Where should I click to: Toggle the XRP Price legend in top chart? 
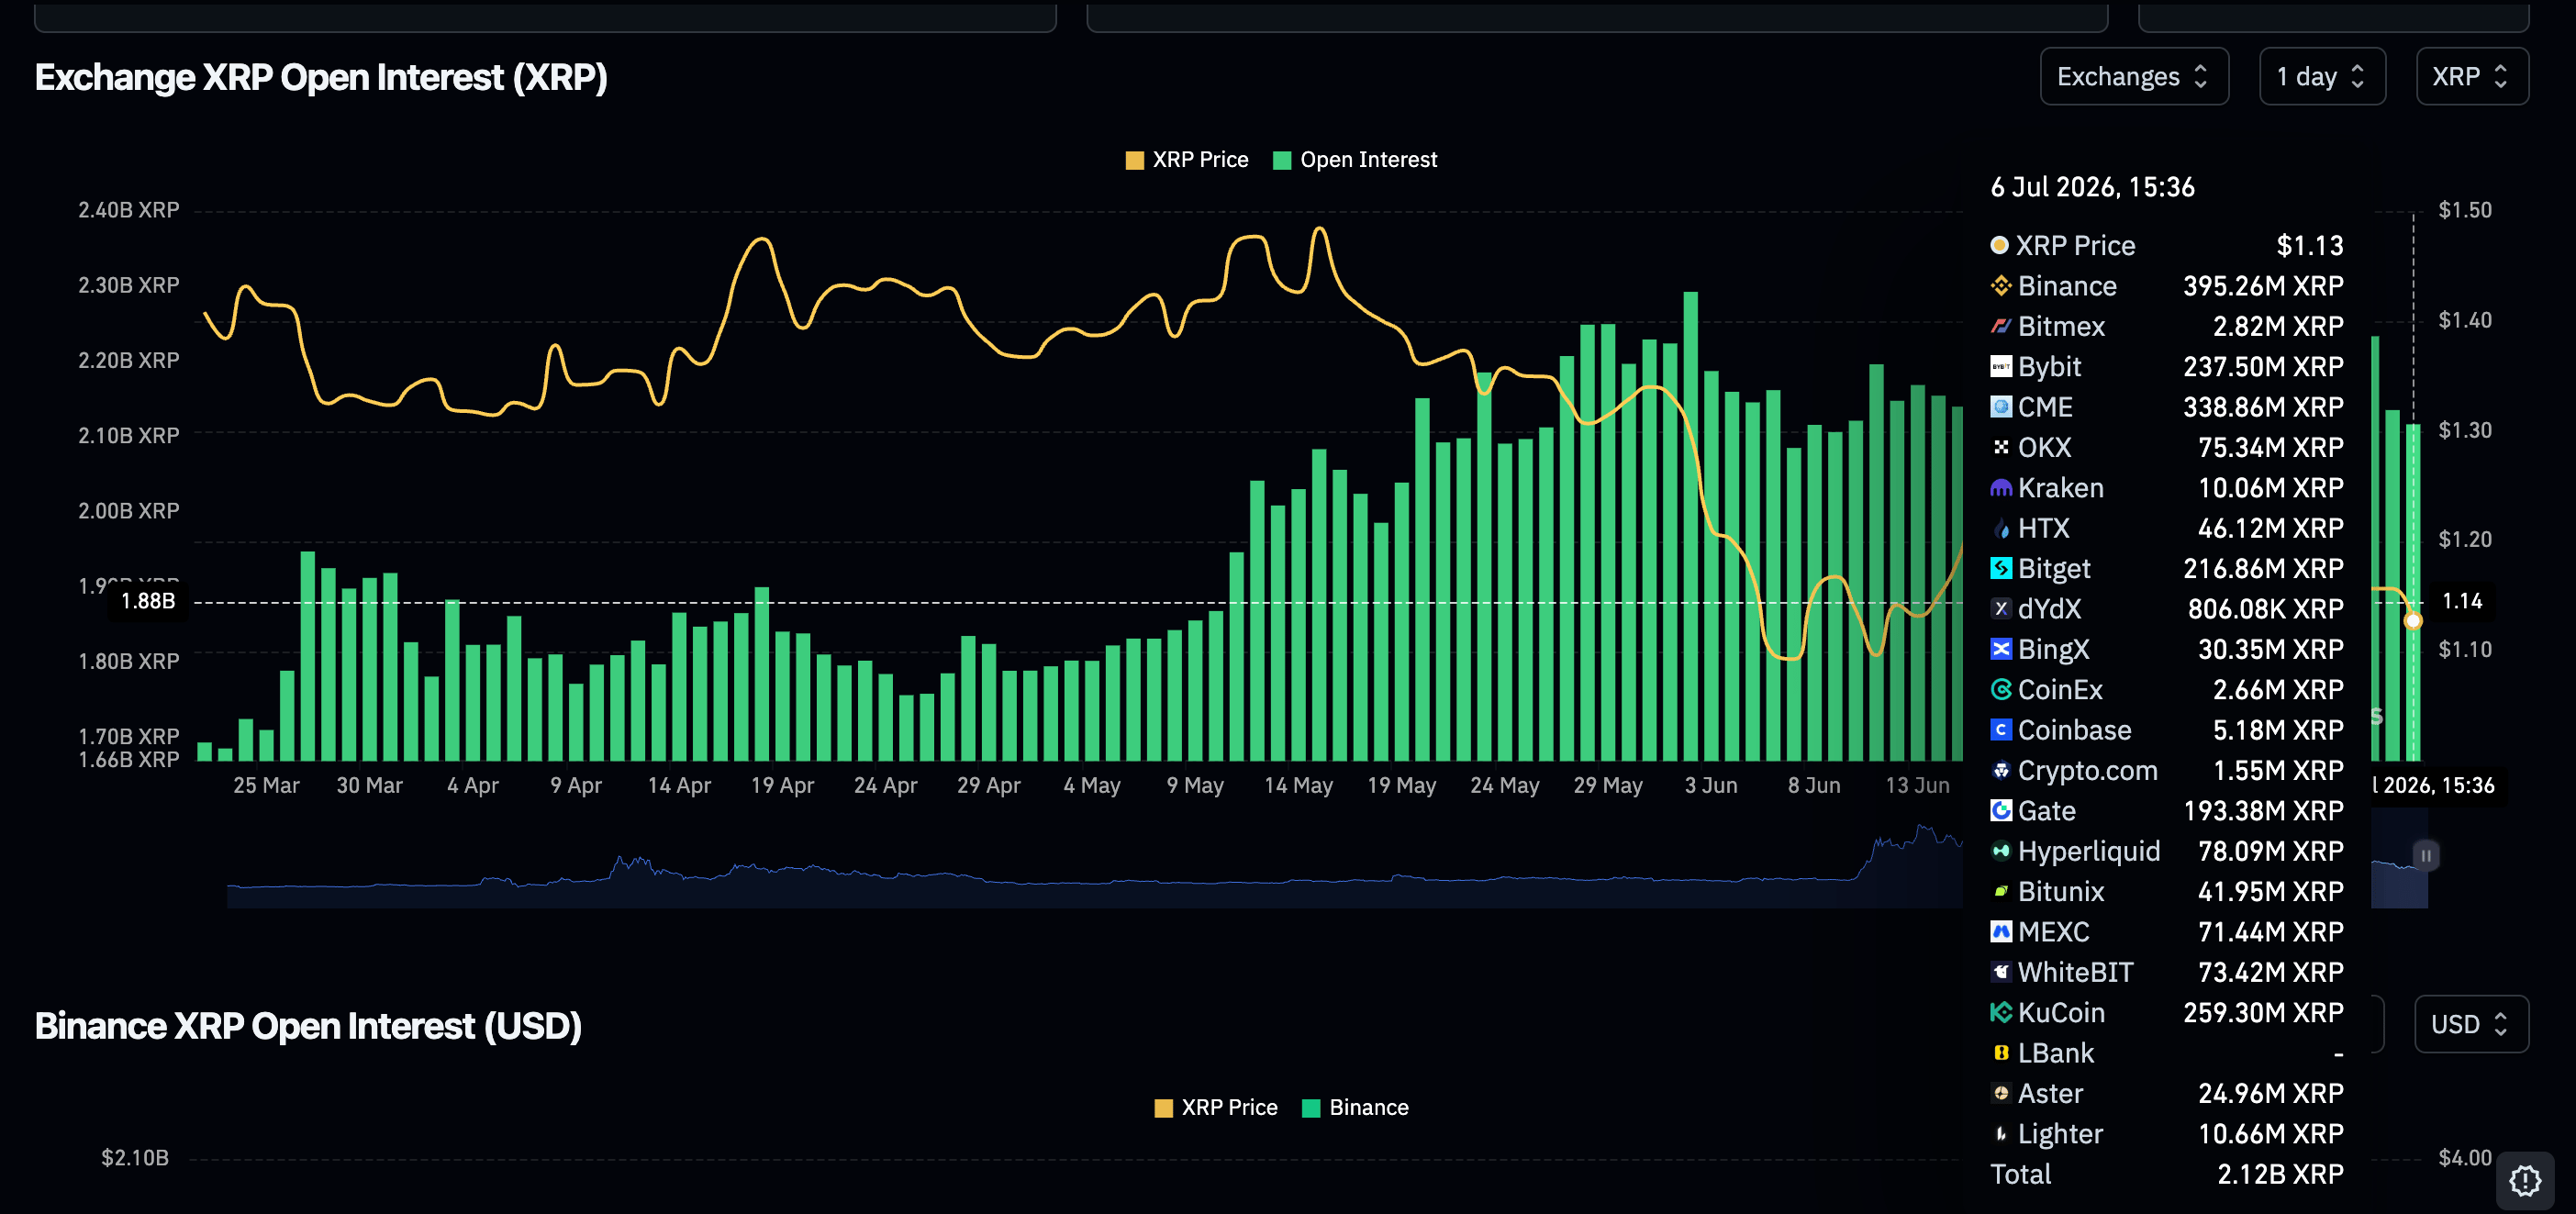point(1187,160)
